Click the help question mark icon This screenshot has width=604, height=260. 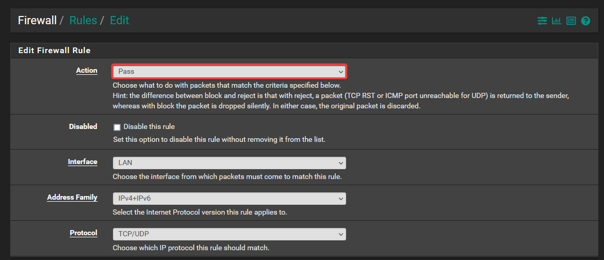pos(585,21)
